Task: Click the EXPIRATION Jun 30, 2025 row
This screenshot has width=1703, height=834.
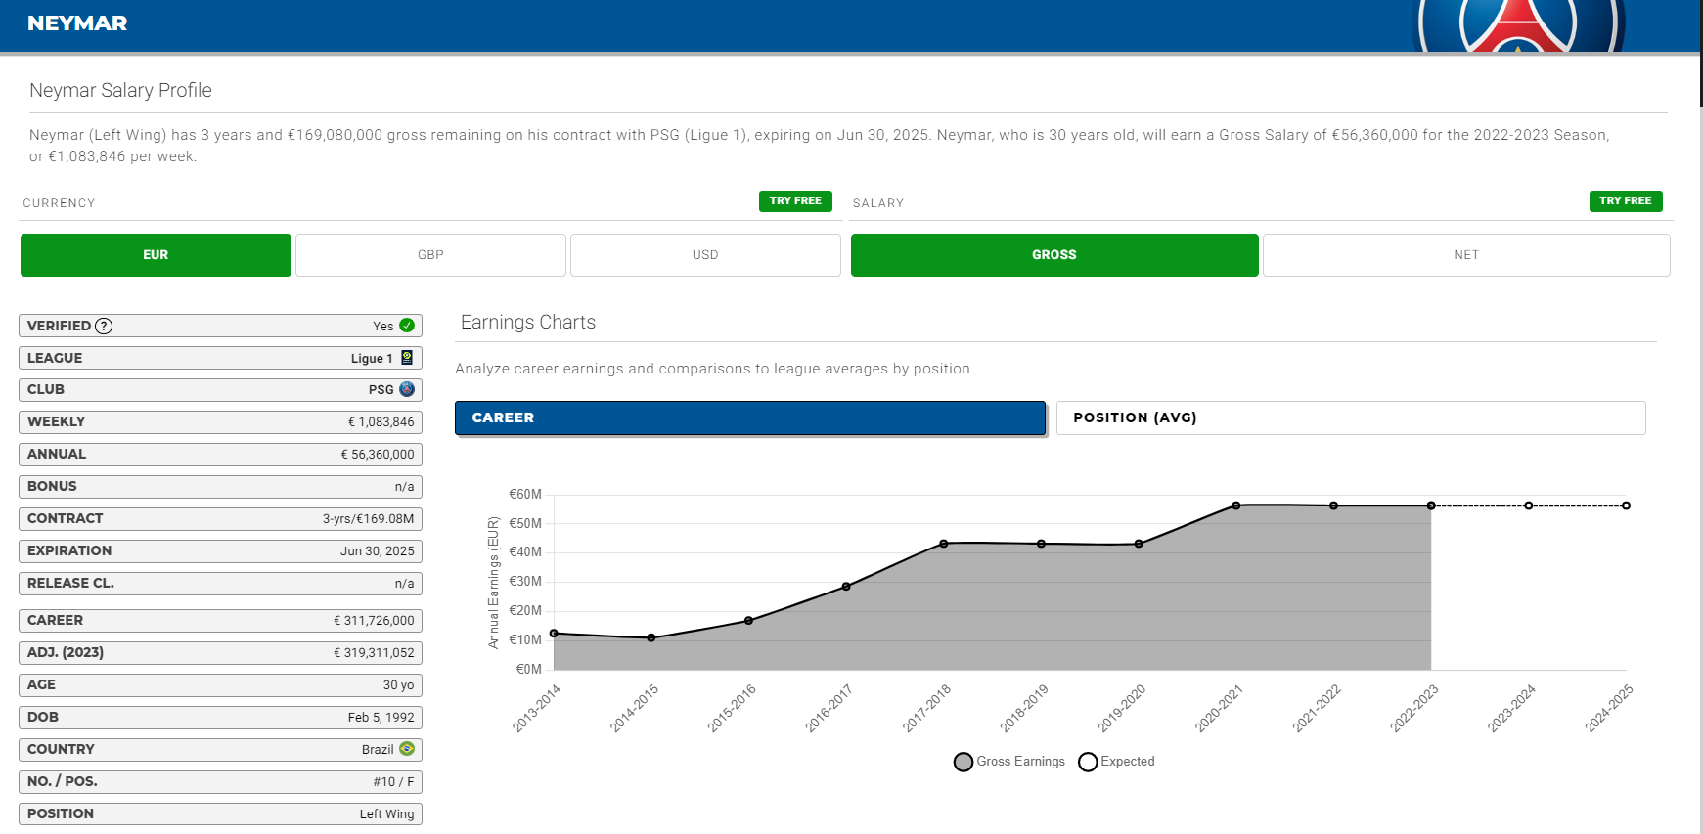Action: 220,551
